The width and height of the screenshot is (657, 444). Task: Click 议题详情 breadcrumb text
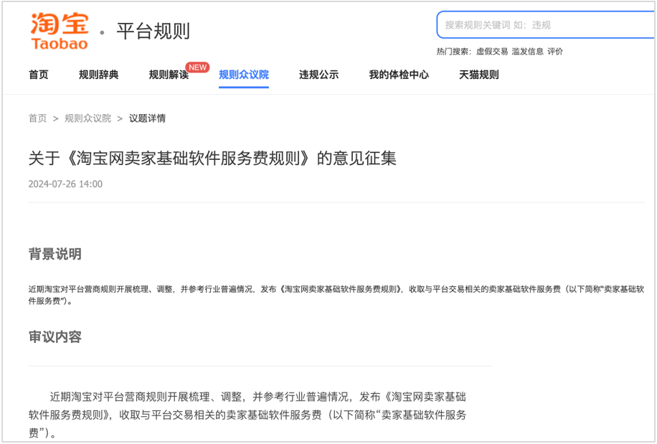click(147, 118)
